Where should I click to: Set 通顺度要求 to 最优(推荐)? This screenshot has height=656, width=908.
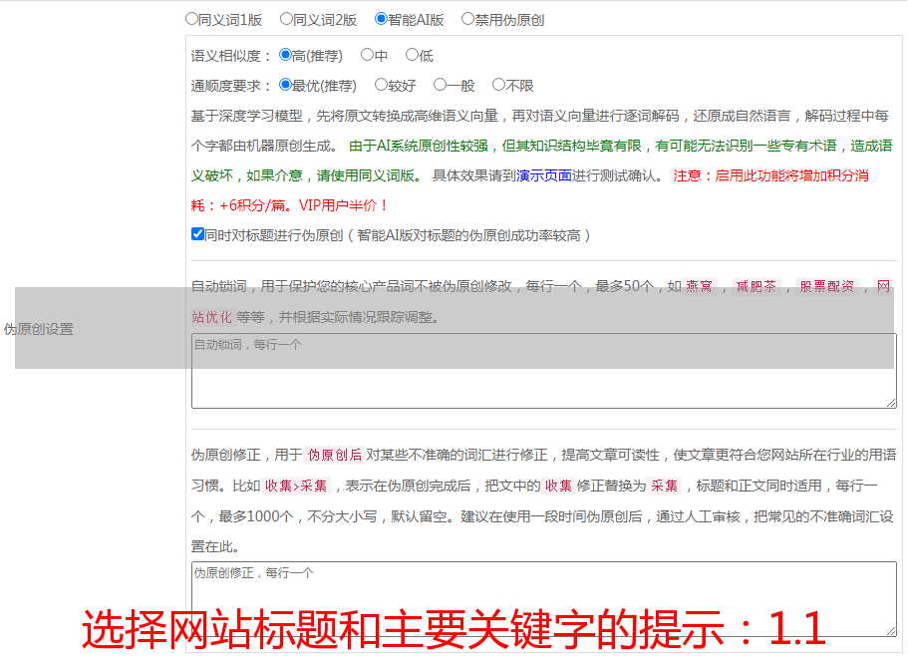coord(285,85)
